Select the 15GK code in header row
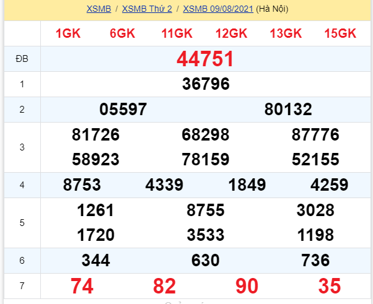 (340, 34)
